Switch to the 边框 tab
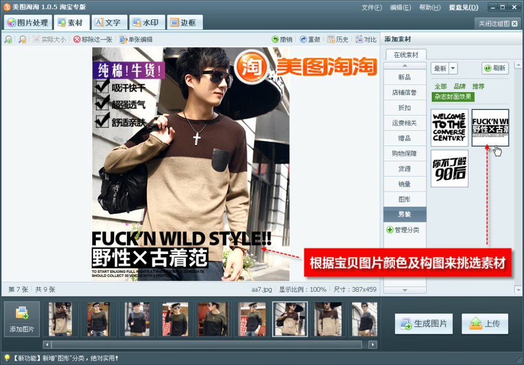524x365 pixels. point(184,23)
